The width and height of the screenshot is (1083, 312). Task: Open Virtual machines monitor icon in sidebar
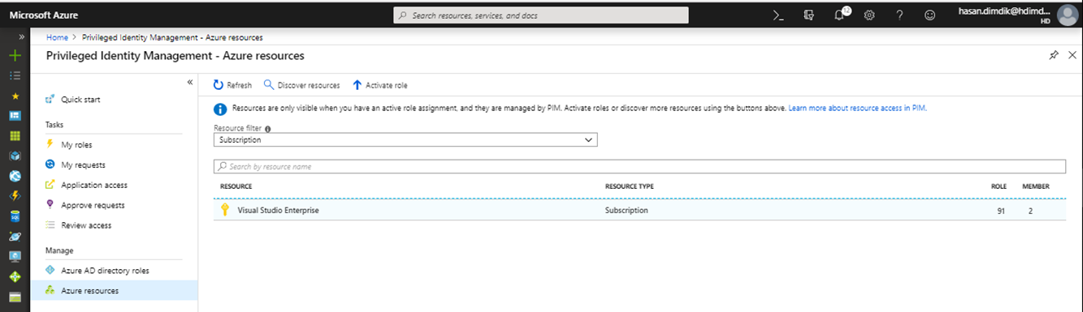click(x=15, y=257)
